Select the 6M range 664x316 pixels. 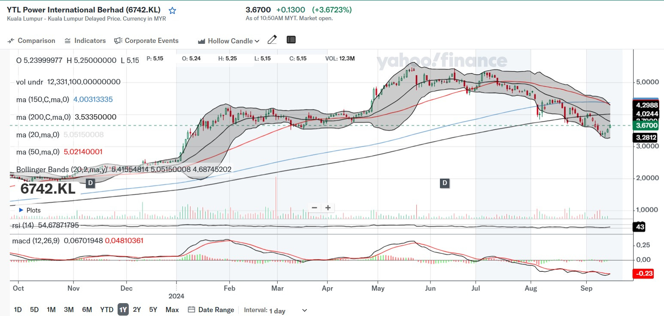(x=87, y=310)
